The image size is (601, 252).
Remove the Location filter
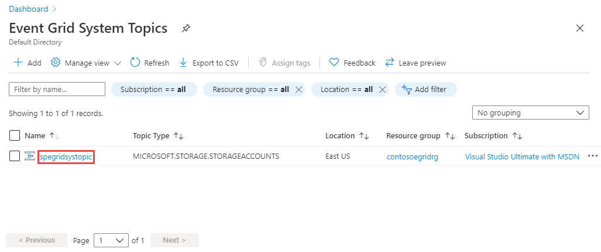[382, 90]
